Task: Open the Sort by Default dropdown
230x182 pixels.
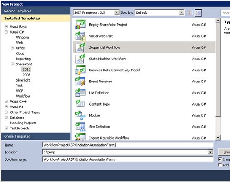Action: click(182, 12)
